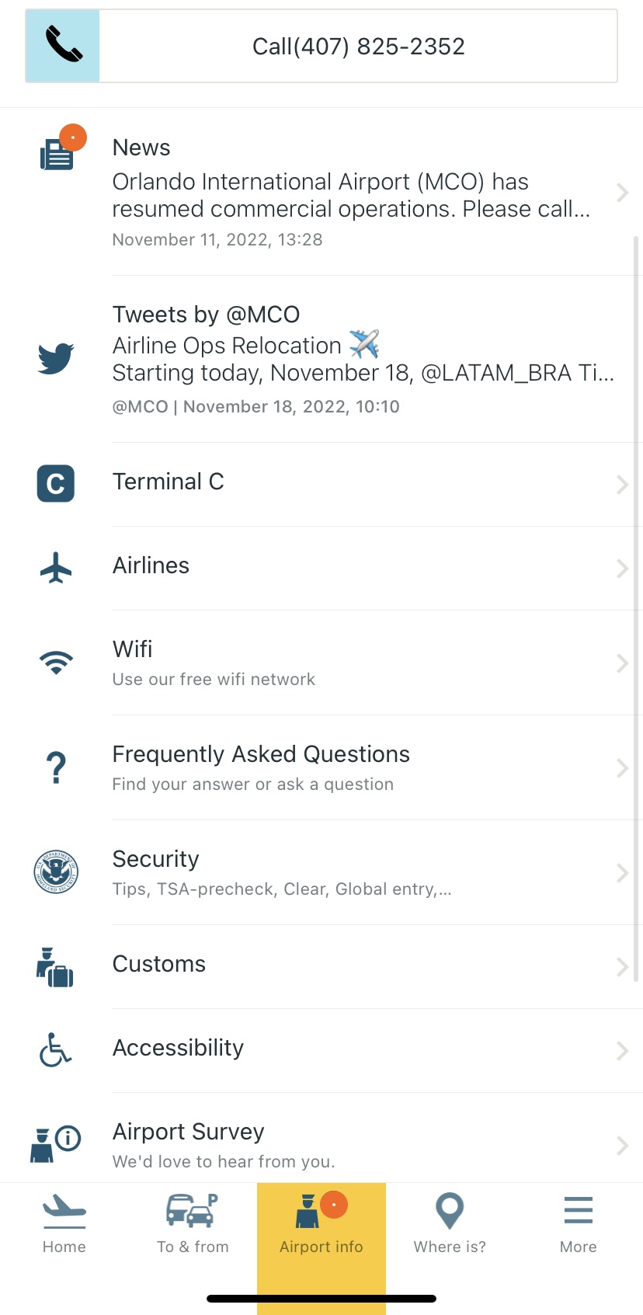Open the Tweets by @MCO entry
Image resolution: width=643 pixels, height=1315 pixels.
[363, 359]
